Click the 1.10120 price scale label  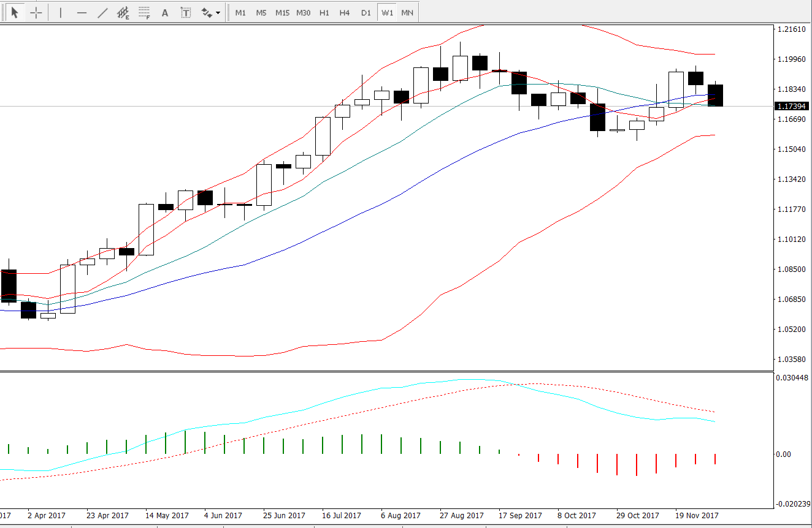[791, 239]
